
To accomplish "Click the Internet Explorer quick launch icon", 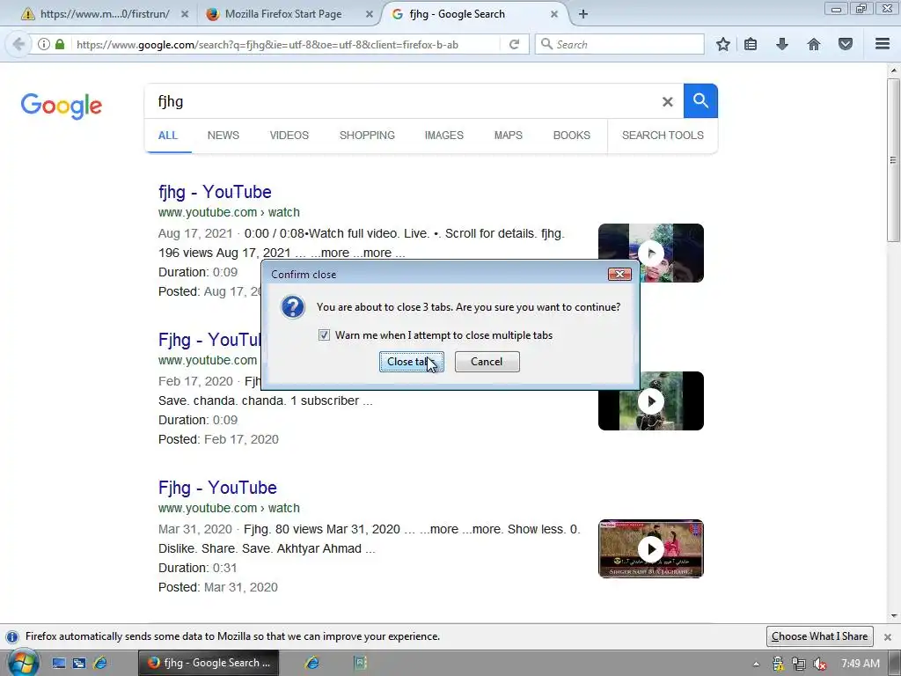I will click(100, 663).
